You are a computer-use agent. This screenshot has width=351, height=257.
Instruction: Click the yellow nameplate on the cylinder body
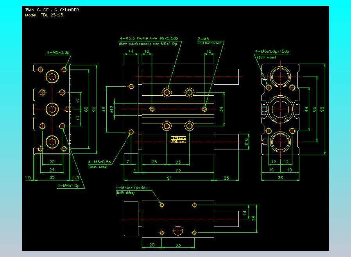click(178, 140)
